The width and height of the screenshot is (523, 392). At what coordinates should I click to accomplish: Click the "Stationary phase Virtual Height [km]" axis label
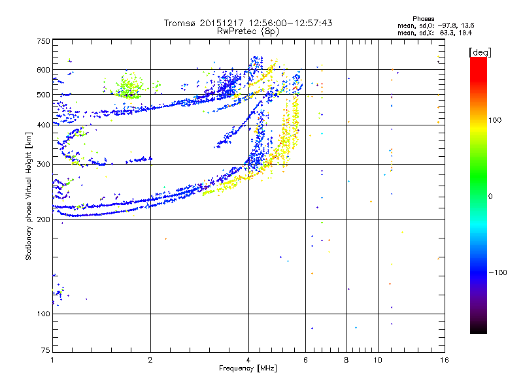29,196
